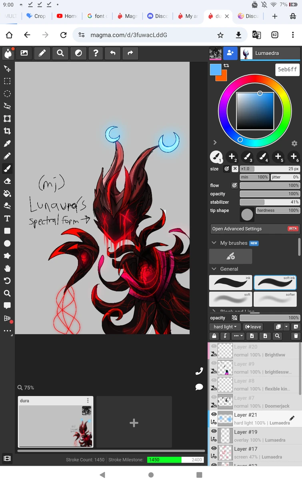Select the hand pan tool
The height and width of the screenshot is (484, 302).
tap(7, 268)
